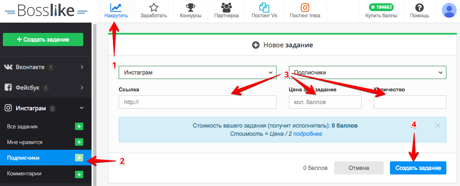
Task: Open the Конкурсы tab
Action: [x=191, y=11]
